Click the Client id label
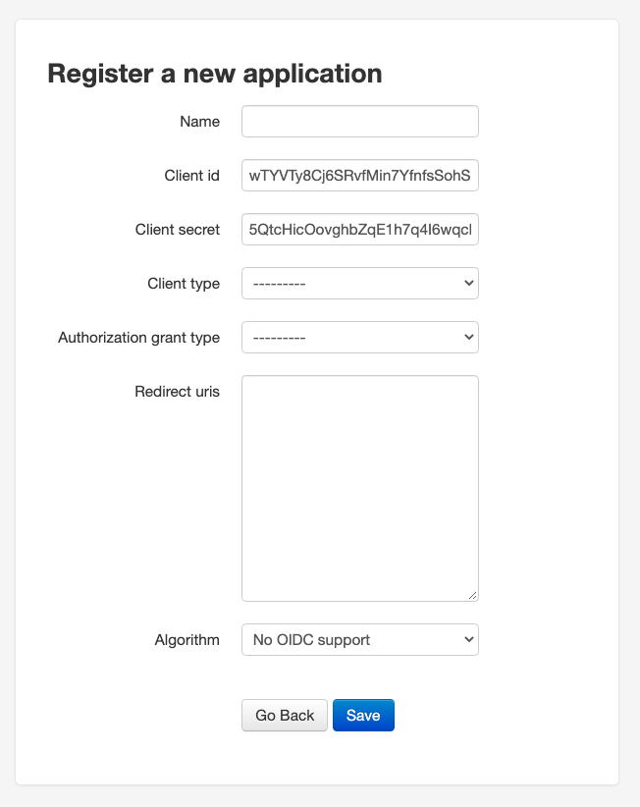The height and width of the screenshot is (807, 640). click(x=191, y=175)
